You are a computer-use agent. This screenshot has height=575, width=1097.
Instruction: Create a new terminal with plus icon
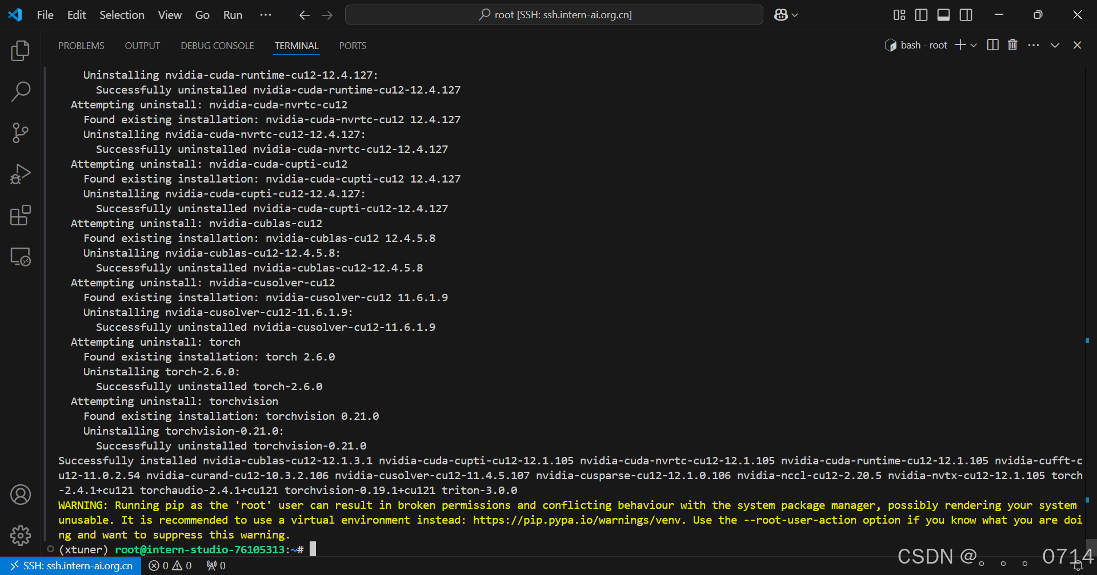pyautogui.click(x=960, y=45)
